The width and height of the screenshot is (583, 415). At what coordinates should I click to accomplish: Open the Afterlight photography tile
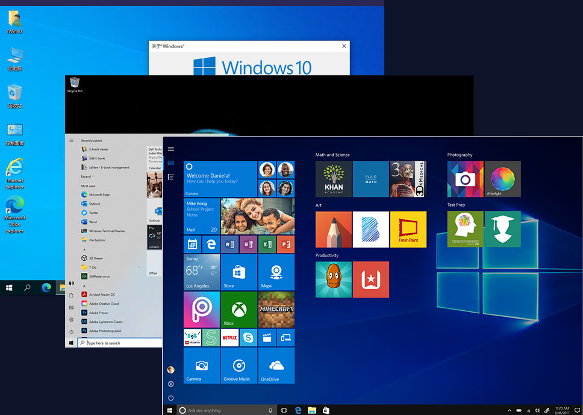[502, 179]
